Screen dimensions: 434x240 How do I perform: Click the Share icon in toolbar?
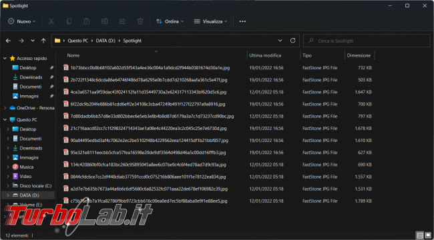[122, 21]
